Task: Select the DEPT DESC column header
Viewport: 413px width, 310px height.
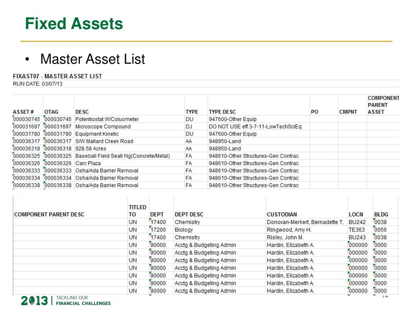Action: pos(189,215)
